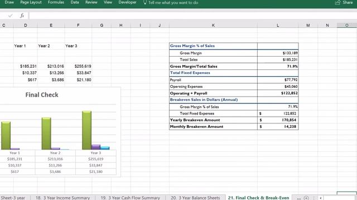
Task: Select column O header
Action: [347, 25]
